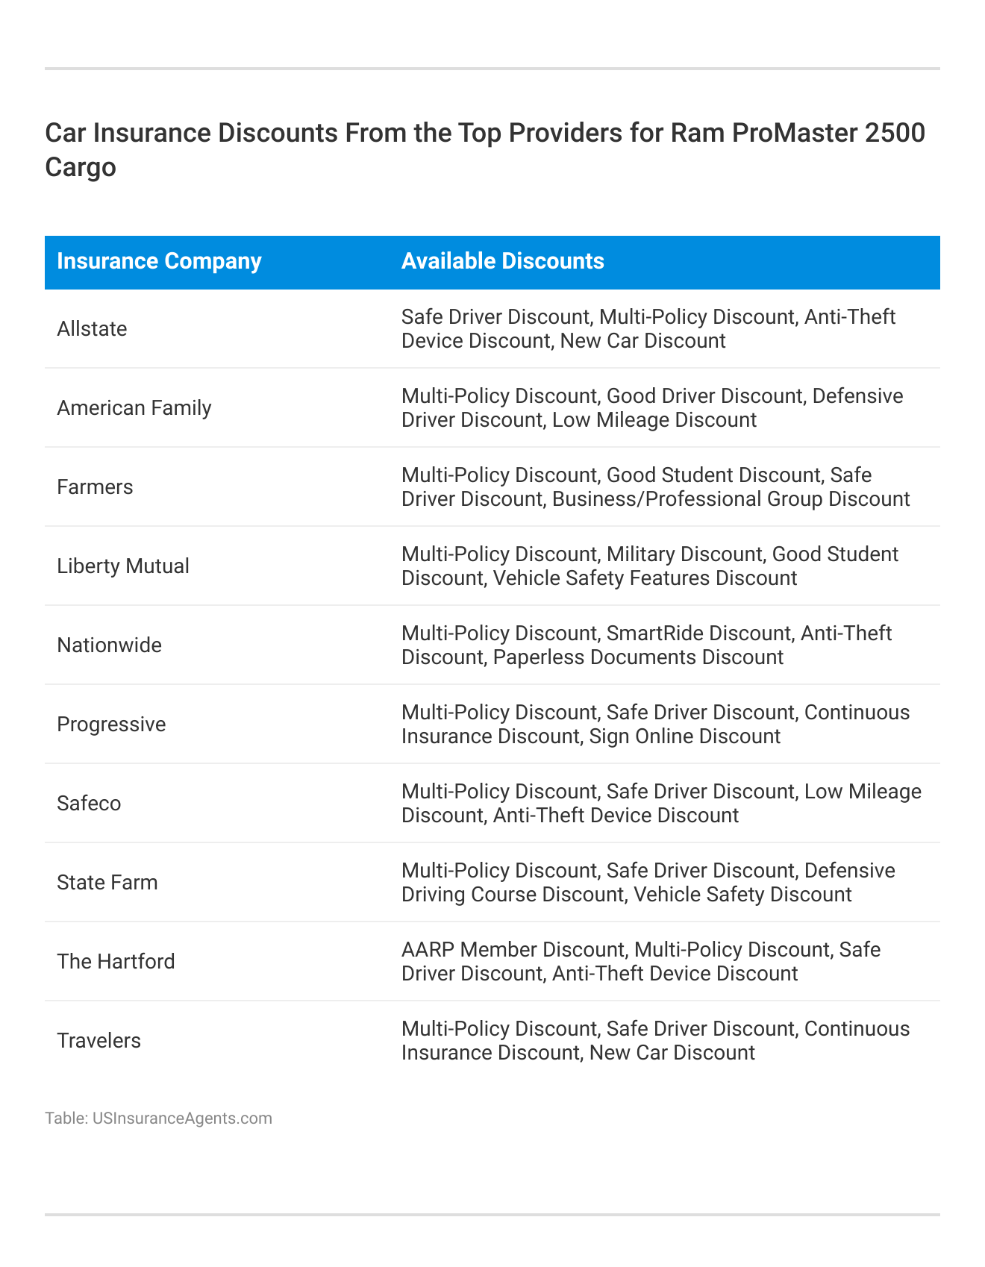Click the USInsuranceAgents.com table source text
The width and height of the screenshot is (985, 1267).
[158, 1119]
